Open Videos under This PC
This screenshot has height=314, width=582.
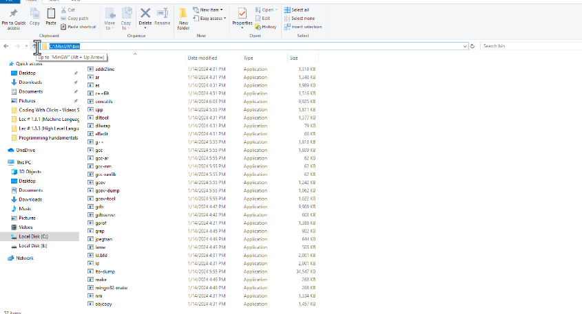(25, 227)
